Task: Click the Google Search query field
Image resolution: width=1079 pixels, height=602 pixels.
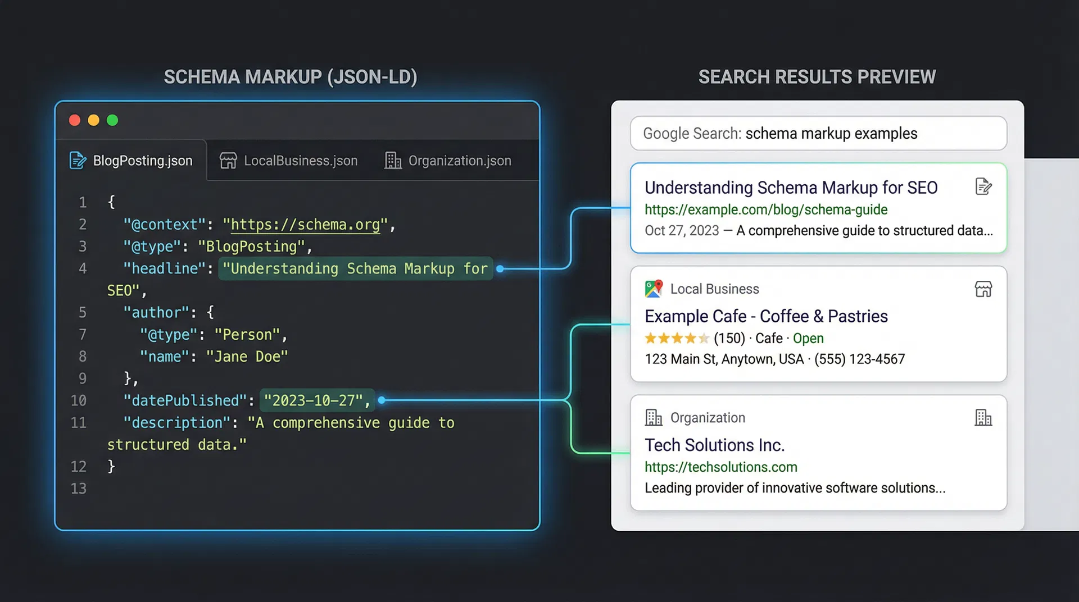Action: coord(818,133)
